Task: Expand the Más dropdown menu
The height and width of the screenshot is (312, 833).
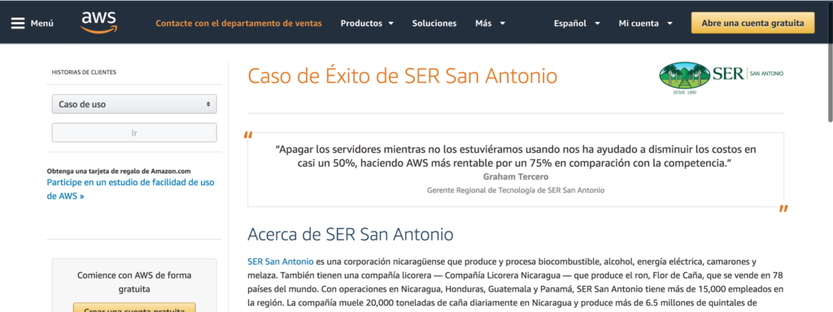Action: pos(491,24)
